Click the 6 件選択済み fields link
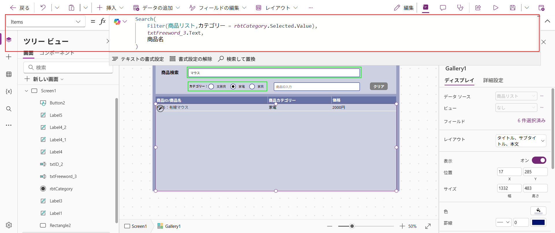The height and width of the screenshot is (233, 555). coord(531,121)
